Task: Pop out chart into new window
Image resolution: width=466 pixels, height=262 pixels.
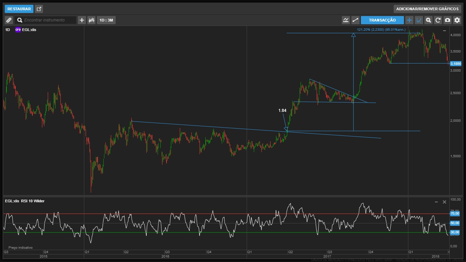Action: click(x=39, y=9)
